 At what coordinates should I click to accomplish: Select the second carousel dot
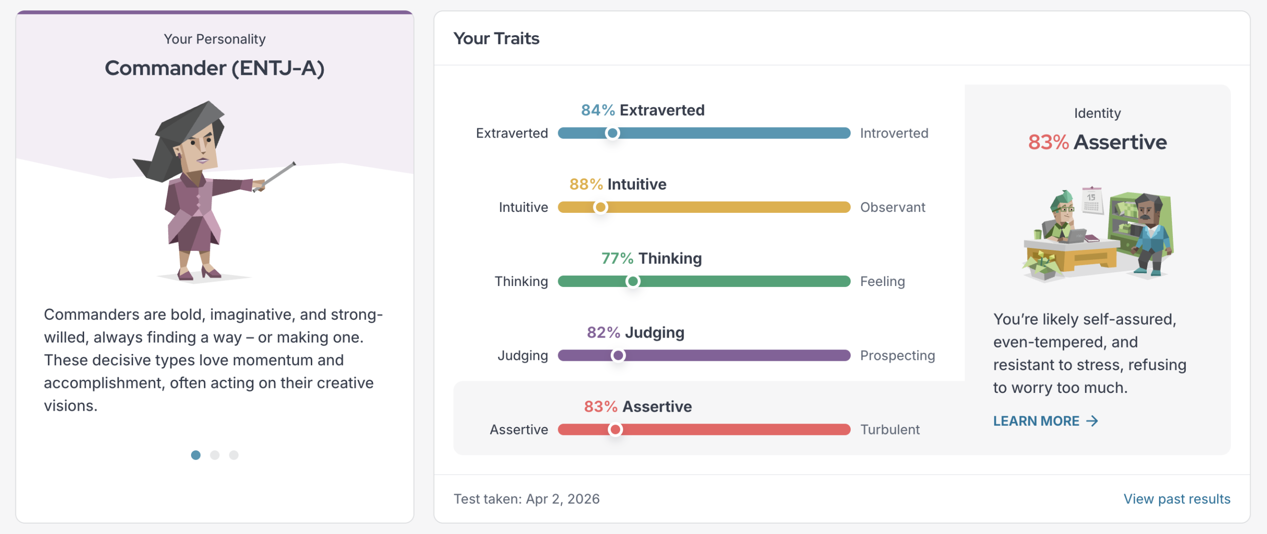point(215,455)
